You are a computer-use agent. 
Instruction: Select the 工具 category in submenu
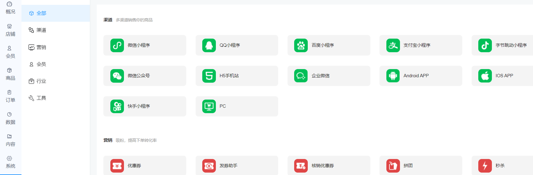coord(56,98)
